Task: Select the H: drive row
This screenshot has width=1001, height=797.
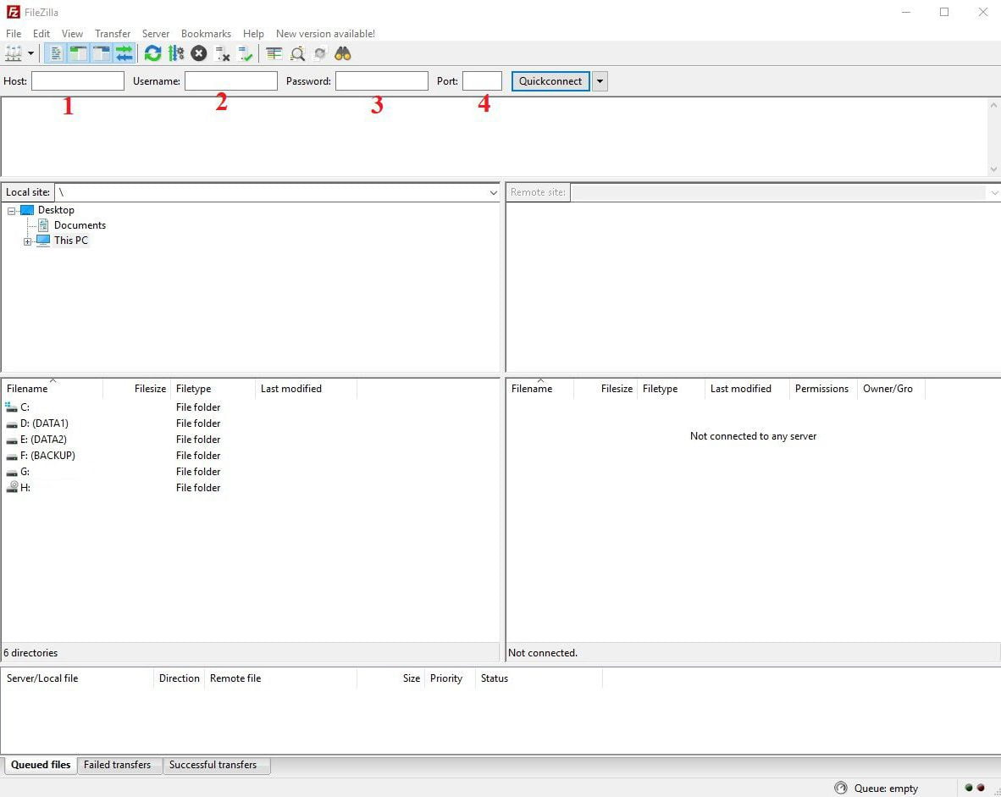Action: 251,487
